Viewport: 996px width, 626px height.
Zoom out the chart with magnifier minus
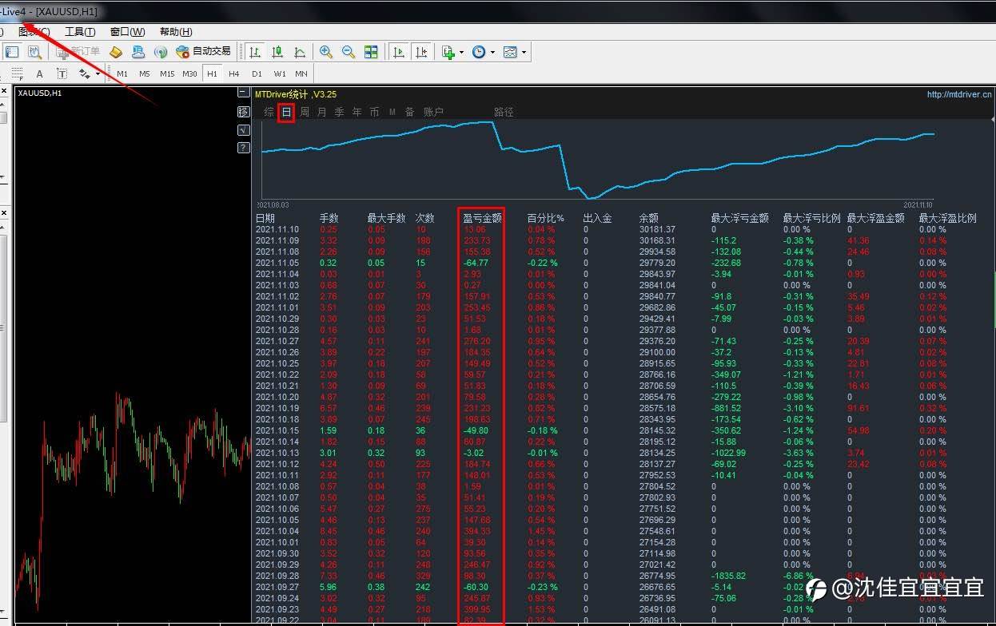349,52
